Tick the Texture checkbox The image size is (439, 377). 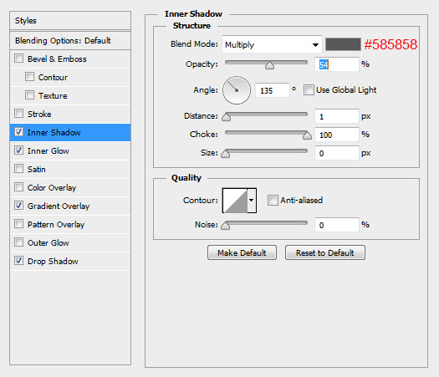pos(29,95)
